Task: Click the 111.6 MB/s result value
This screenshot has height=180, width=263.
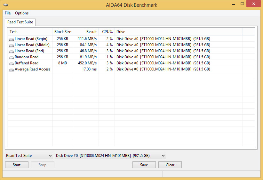Action: click(87, 39)
